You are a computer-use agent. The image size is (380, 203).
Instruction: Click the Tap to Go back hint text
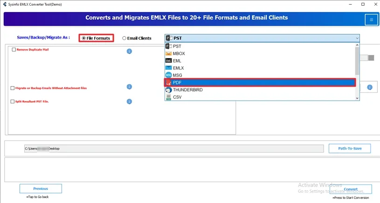(38, 197)
